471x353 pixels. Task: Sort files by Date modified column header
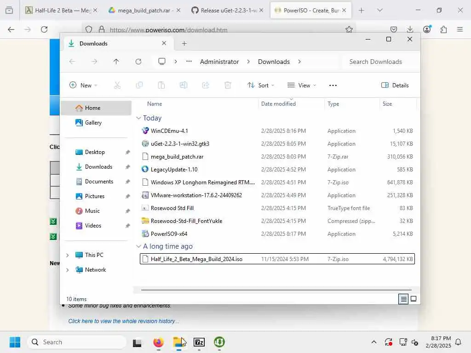click(x=278, y=104)
